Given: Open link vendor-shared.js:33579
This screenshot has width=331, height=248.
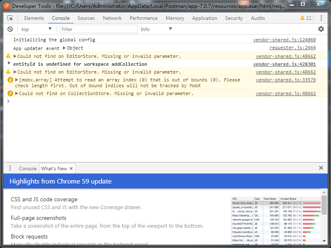Looking at the screenshot, I should [285, 80].
